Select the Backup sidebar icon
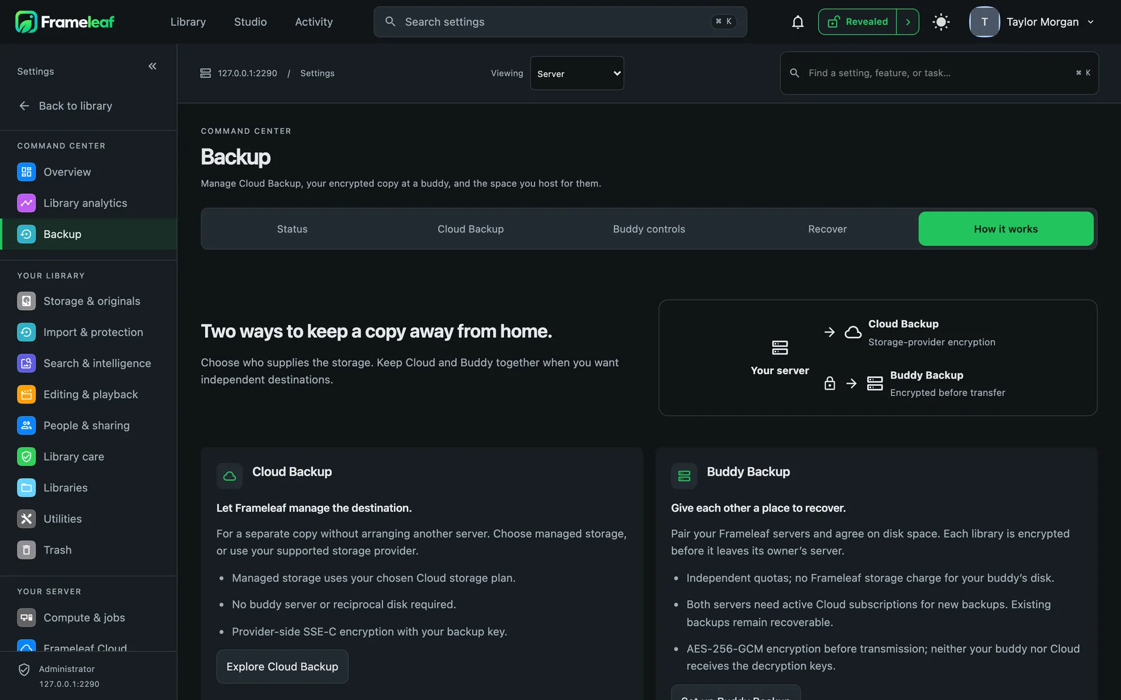 (x=26, y=234)
